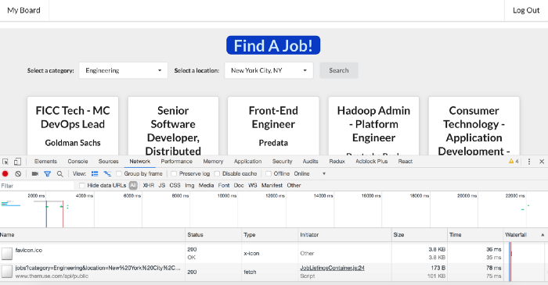
Task: Enable Preserve log checkbox
Action: point(174,173)
